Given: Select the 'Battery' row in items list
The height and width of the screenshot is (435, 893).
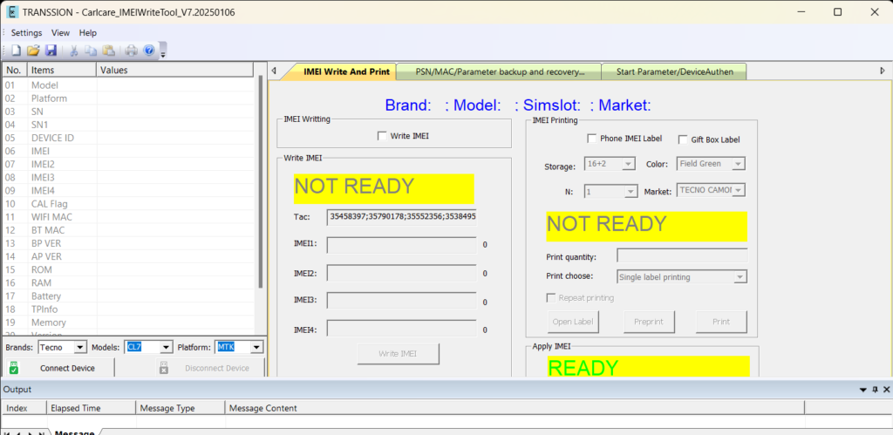Looking at the screenshot, I should point(129,296).
